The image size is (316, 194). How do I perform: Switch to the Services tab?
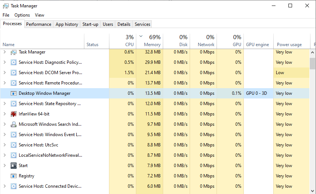[x=143, y=24]
